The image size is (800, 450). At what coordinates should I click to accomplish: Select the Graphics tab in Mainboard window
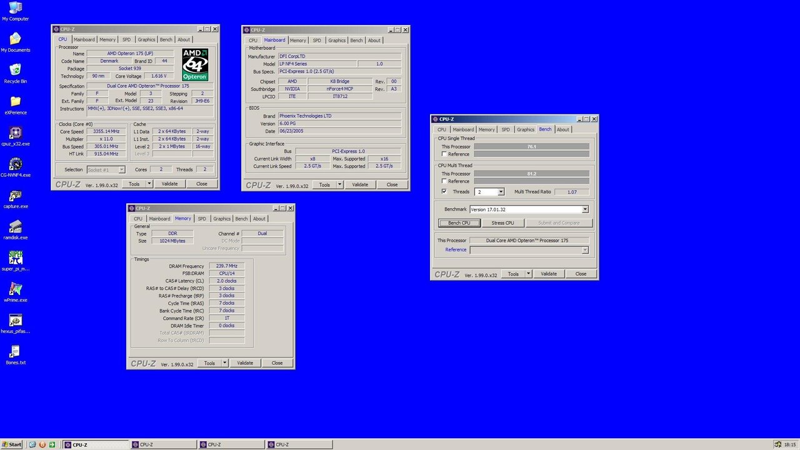(x=336, y=41)
